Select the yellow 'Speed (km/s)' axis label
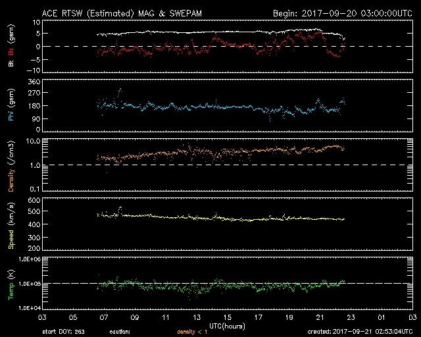The width and height of the screenshot is (421, 337). (11, 226)
